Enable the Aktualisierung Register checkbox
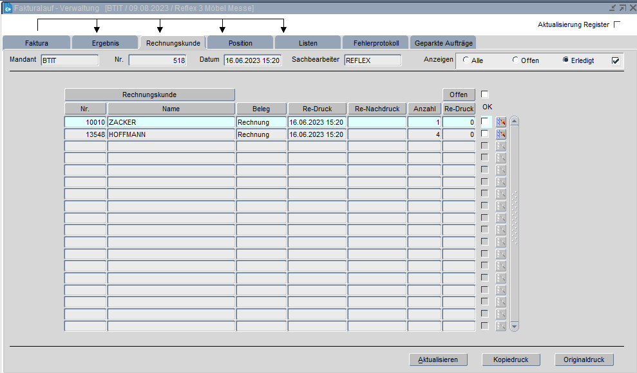 [617, 24]
